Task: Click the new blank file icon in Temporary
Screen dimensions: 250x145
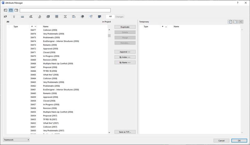Action: tap(236, 22)
